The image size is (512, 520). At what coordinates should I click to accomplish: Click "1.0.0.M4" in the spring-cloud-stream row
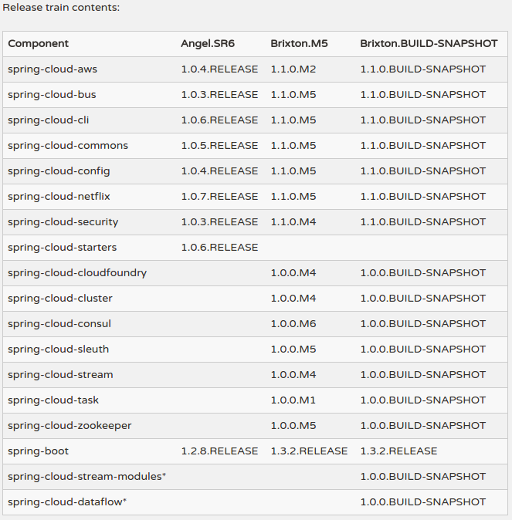(x=293, y=375)
